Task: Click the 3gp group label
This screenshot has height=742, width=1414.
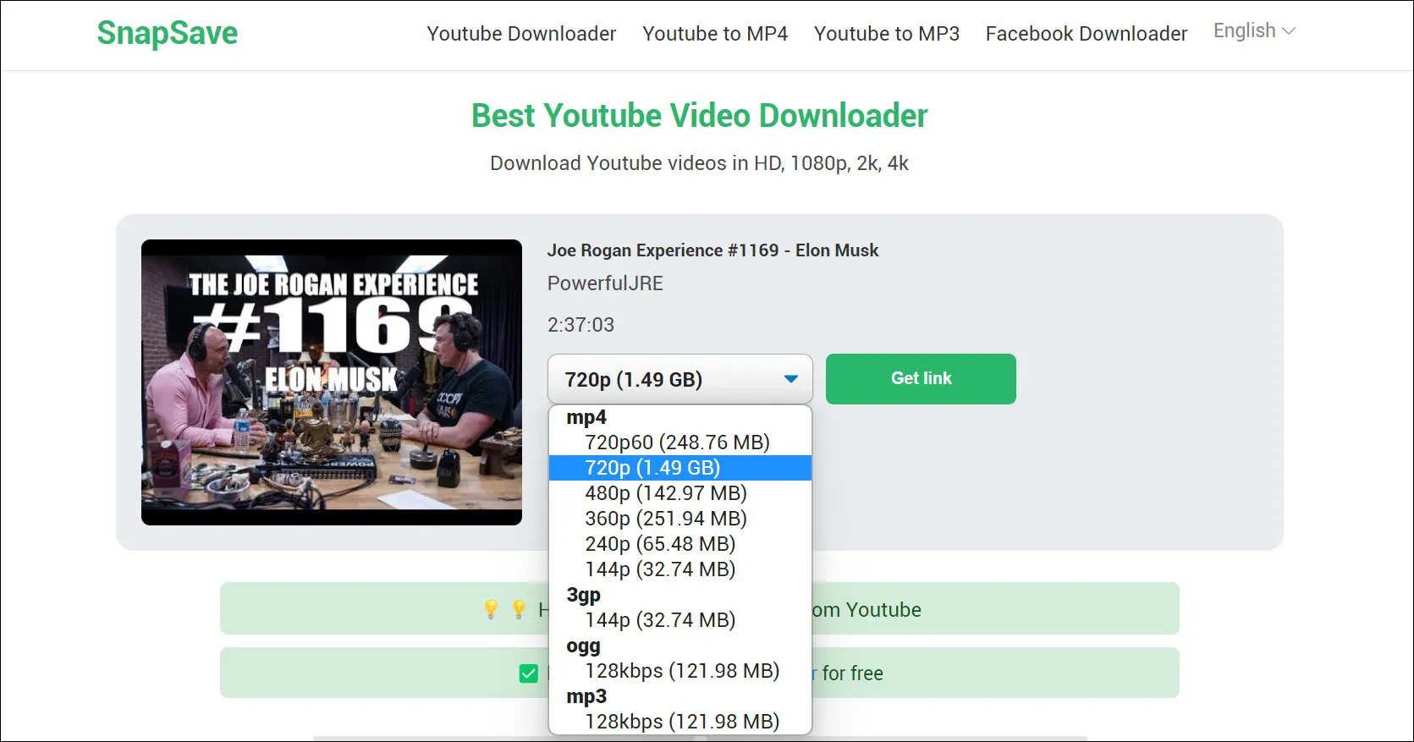Action: tap(583, 595)
